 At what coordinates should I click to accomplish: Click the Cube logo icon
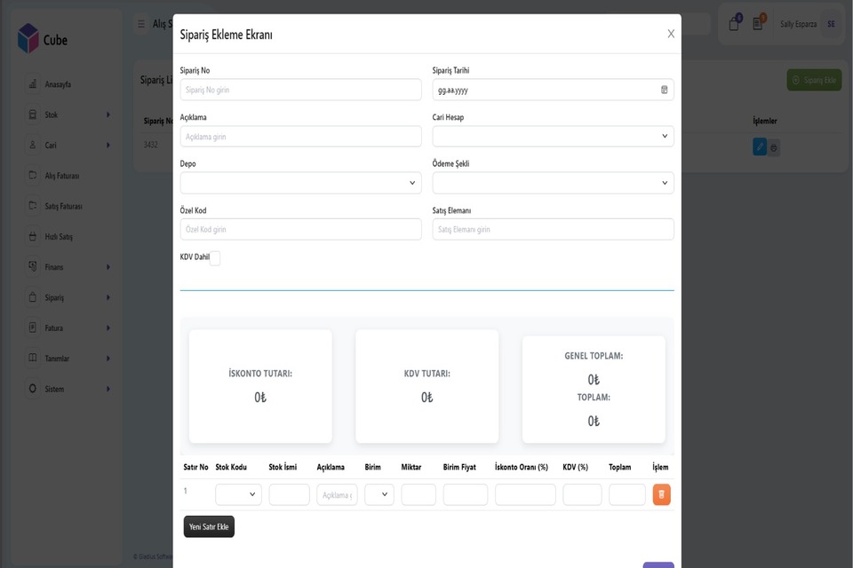click(28, 39)
